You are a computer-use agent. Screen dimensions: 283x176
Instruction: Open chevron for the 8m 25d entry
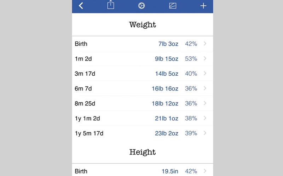pyautogui.click(x=205, y=103)
